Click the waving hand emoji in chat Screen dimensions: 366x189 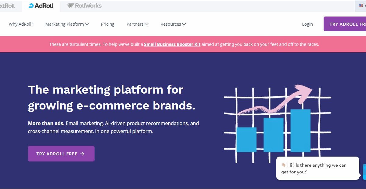click(283, 165)
